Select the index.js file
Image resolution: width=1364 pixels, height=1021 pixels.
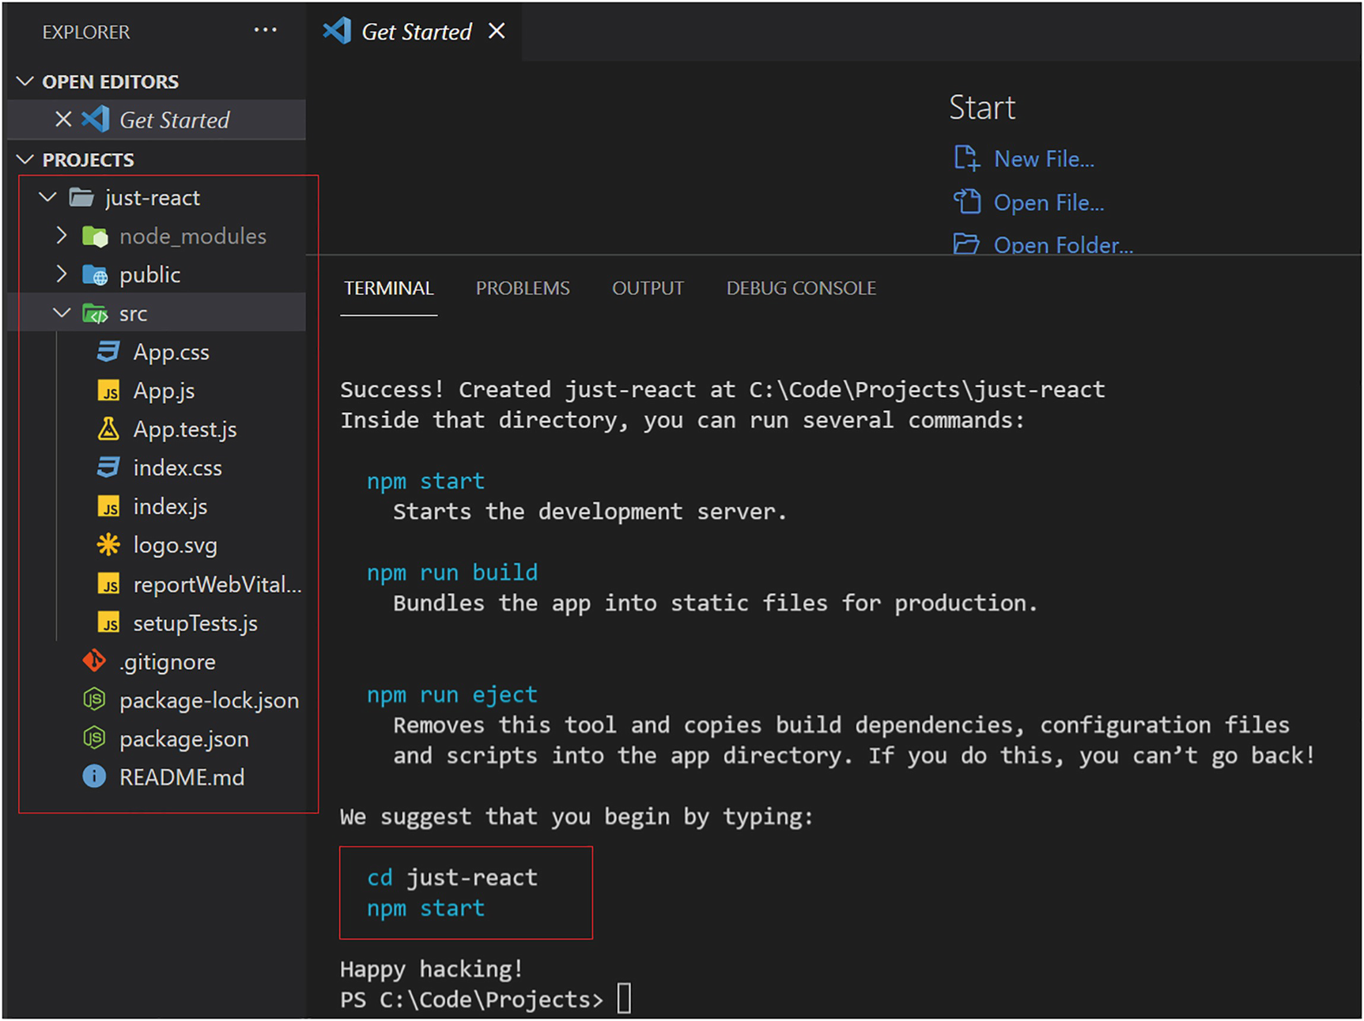170,506
